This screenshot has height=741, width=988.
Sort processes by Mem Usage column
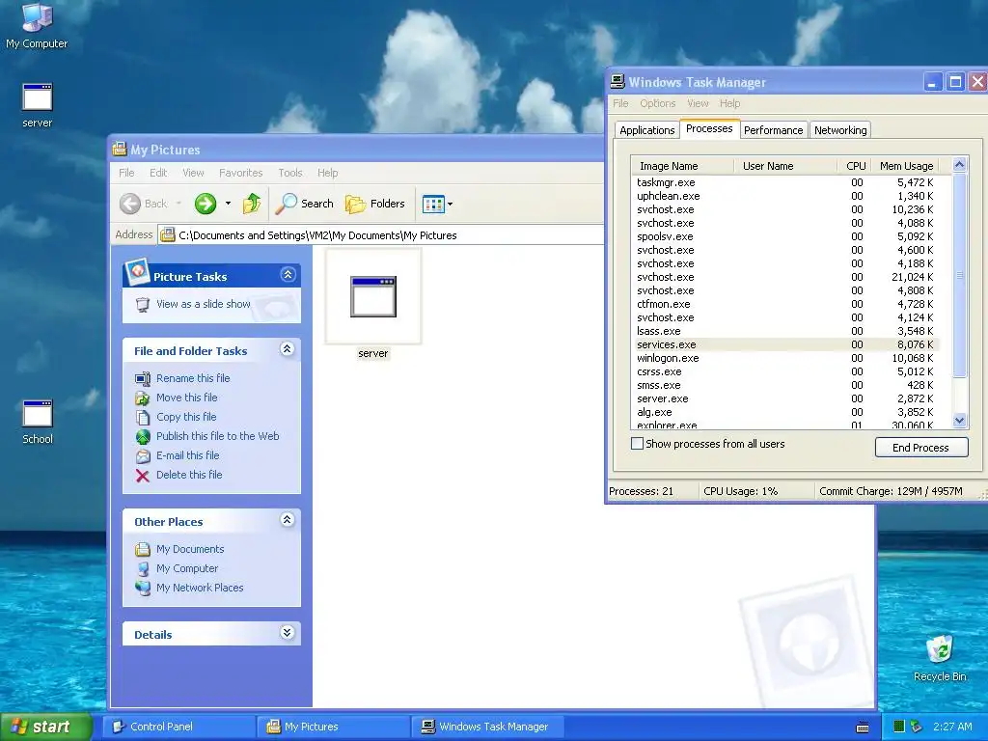click(x=906, y=166)
